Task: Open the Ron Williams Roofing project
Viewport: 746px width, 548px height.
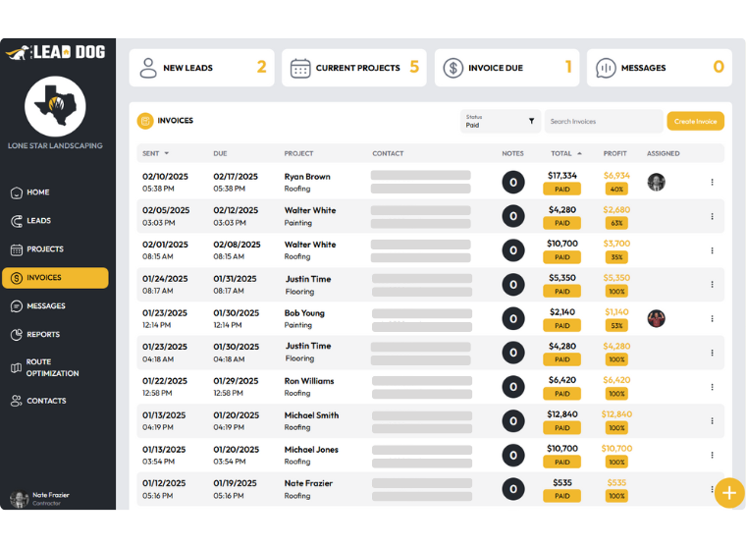Action: (309, 387)
